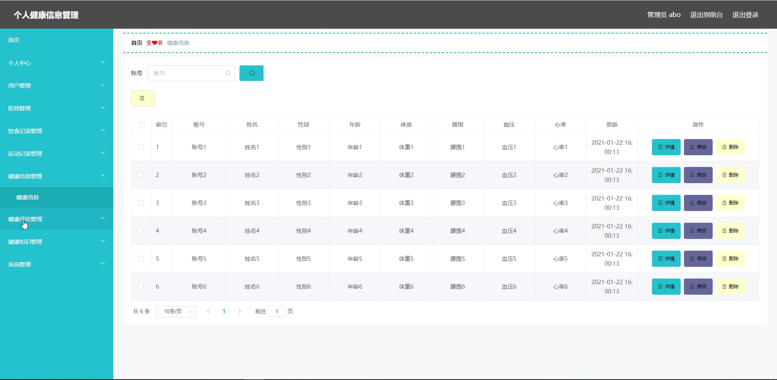Check the checkbox for row 账号5
The height and width of the screenshot is (380, 777).
click(141, 259)
